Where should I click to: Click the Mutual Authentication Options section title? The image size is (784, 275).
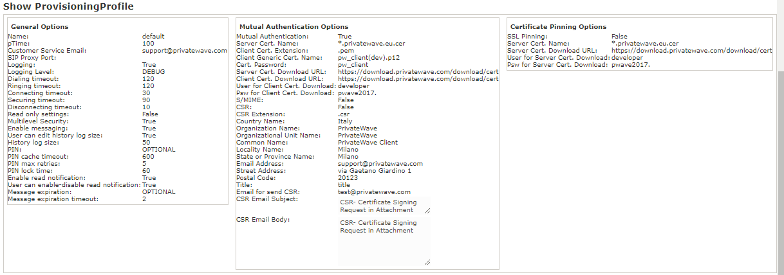(x=294, y=27)
